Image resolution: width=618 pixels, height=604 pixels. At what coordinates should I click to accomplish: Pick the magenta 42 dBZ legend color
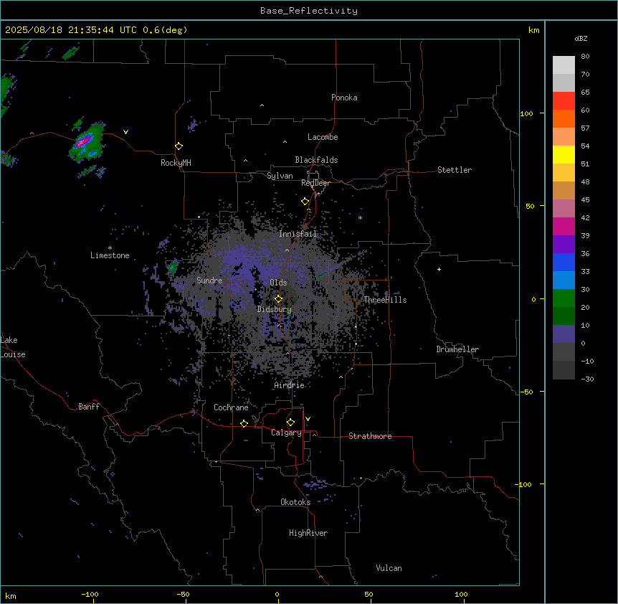pyautogui.click(x=564, y=226)
